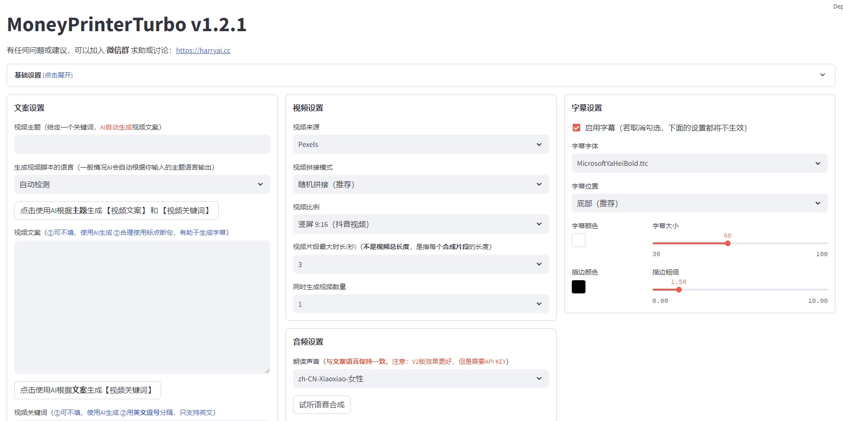Open the zh-CN-Xiaoxiao voice dropdown
Image resolution: width=843 pixels, height=421 pixels.
pos(421,379)
